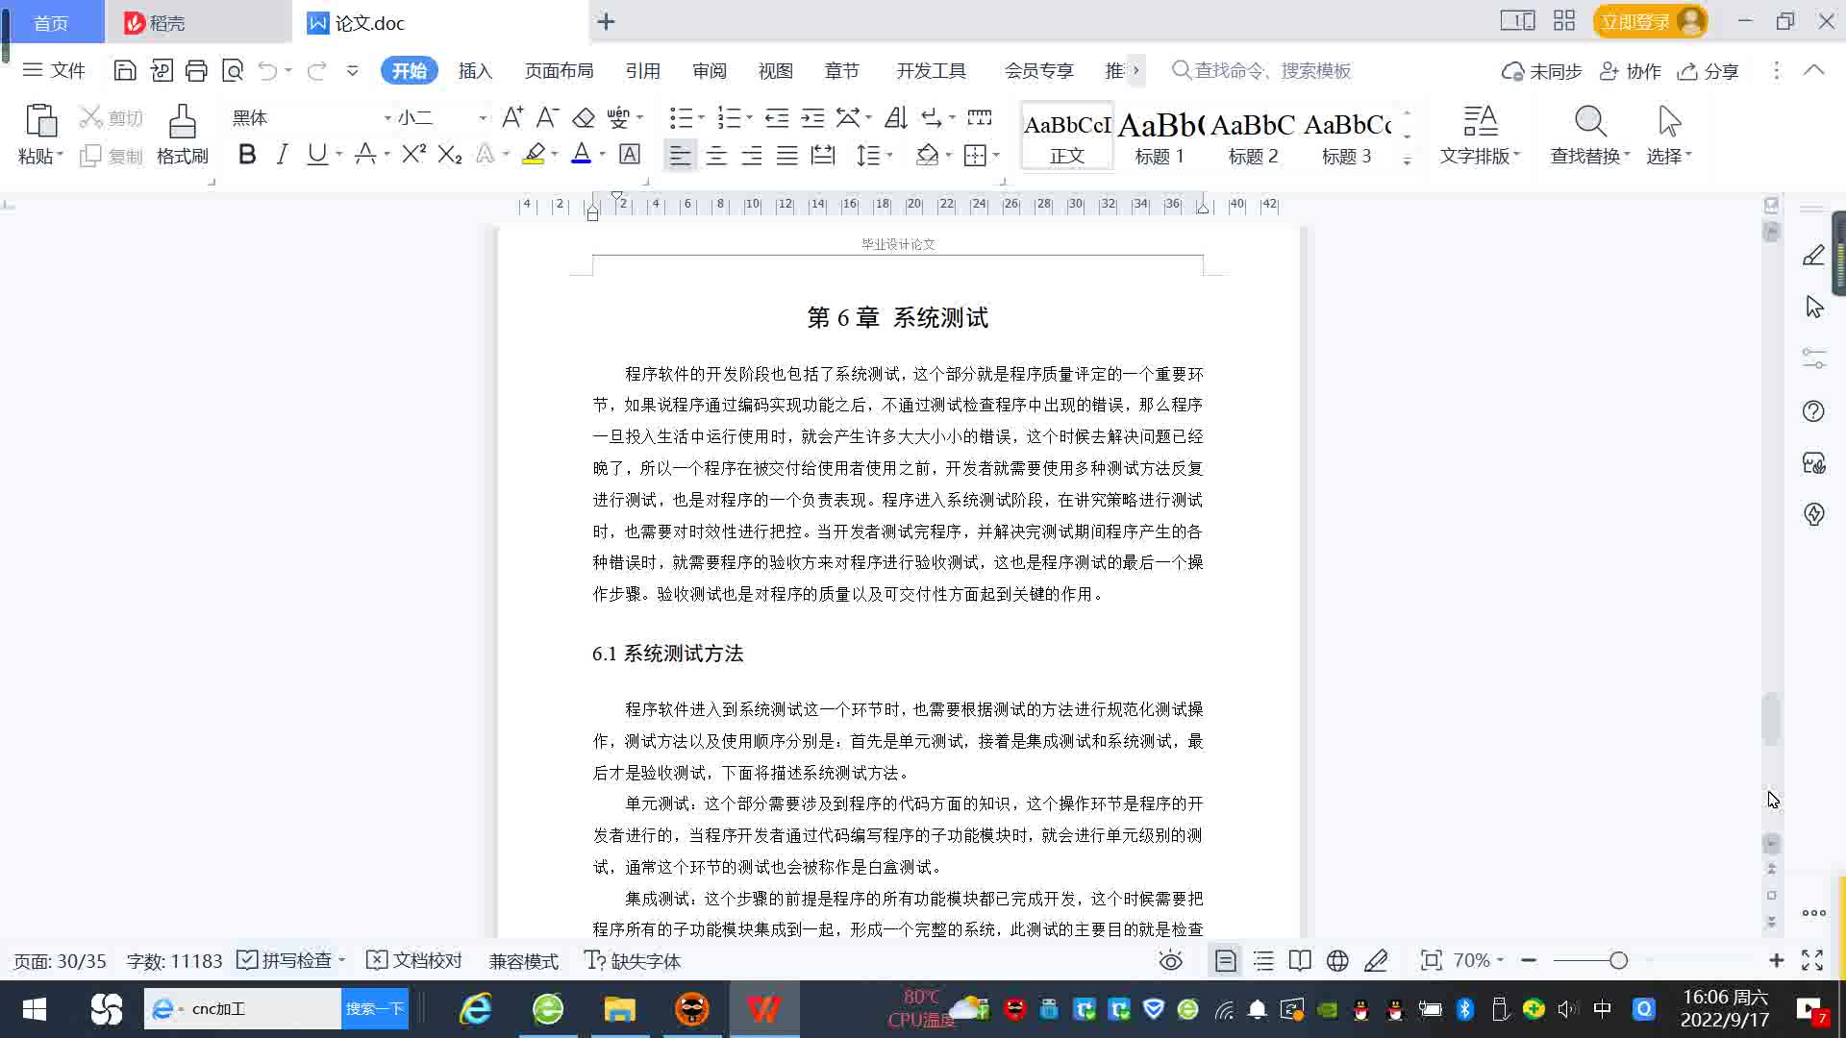Click the Print icon in quick toolbar

[196, 70]
